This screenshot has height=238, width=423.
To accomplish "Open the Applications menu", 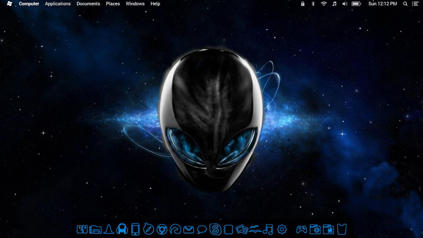I will click(x=58, y=4).
